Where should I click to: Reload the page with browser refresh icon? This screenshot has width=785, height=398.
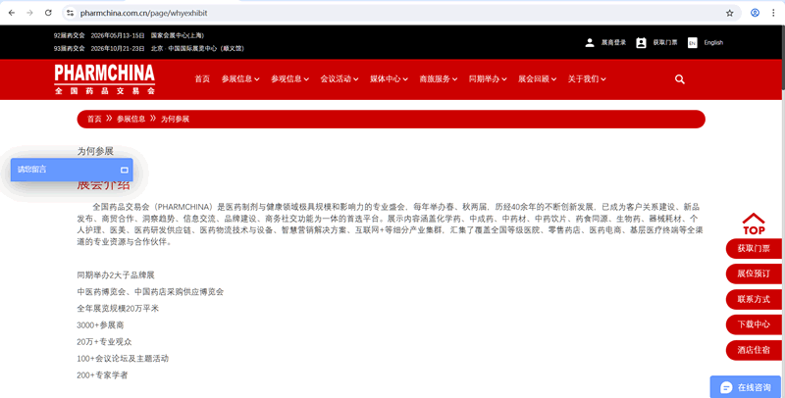[x=48, y=13]
